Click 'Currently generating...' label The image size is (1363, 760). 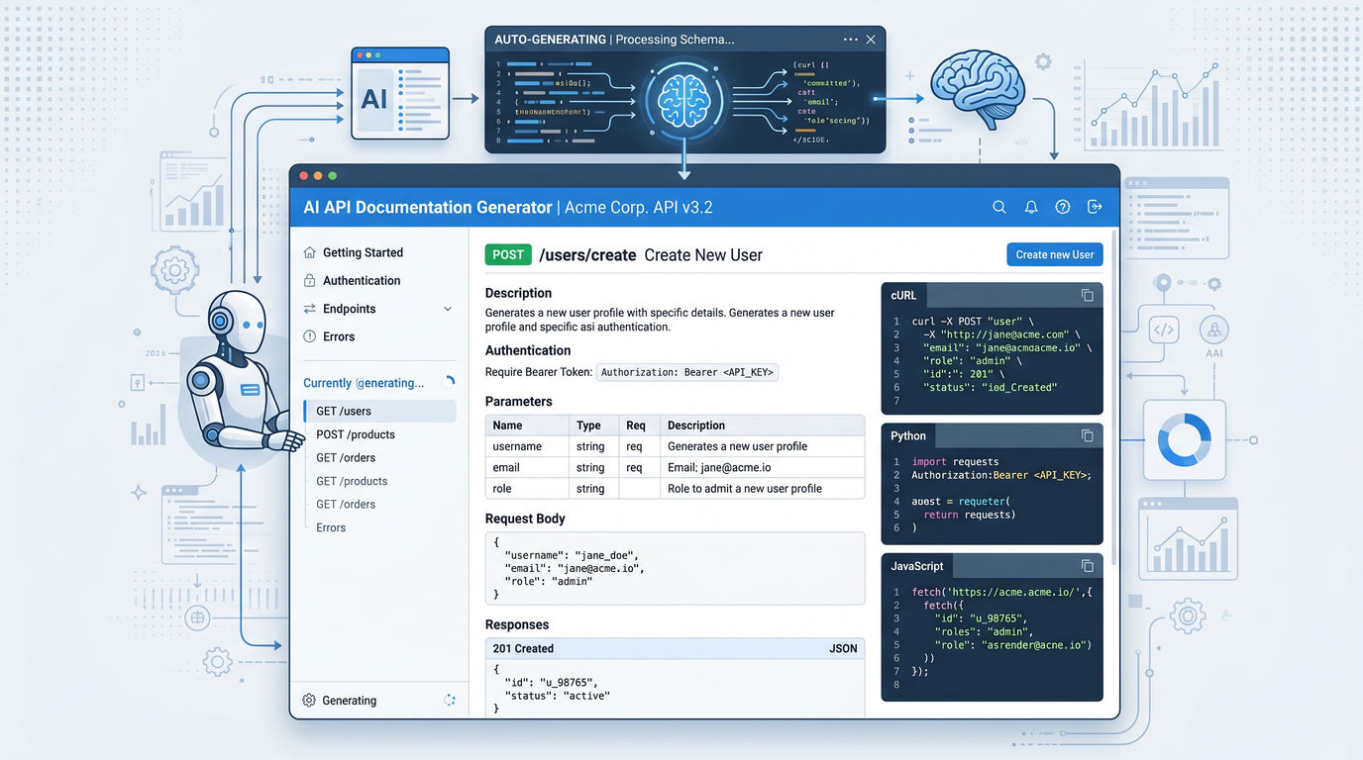click(364, 383)
